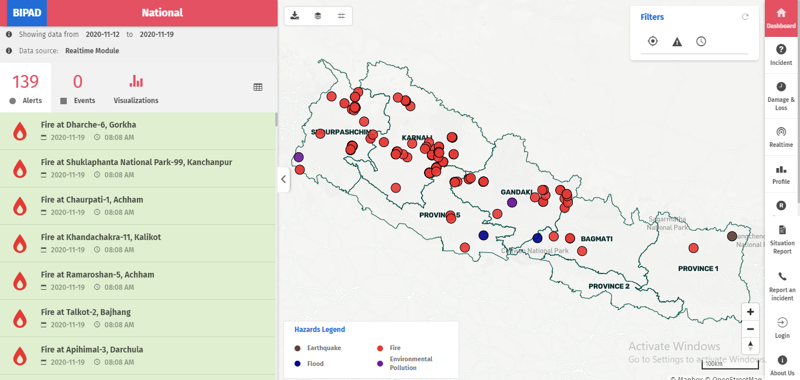
Task: Zoom out on the map
Action: pyautogui.click(x=750, y=329)
